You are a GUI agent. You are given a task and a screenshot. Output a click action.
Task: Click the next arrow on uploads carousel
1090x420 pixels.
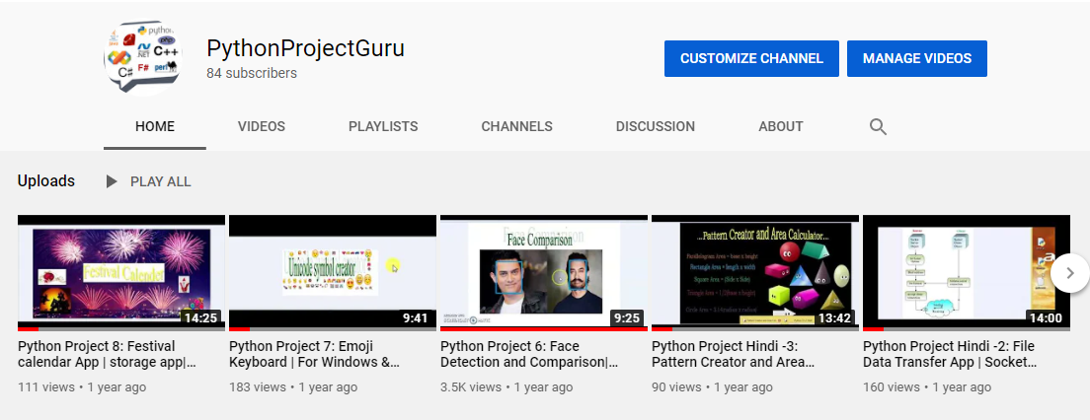pos(1070,273)
